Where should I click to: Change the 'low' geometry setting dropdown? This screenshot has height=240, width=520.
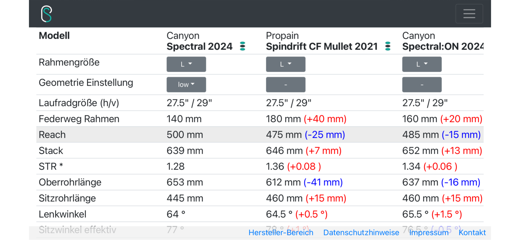point(186,85)
